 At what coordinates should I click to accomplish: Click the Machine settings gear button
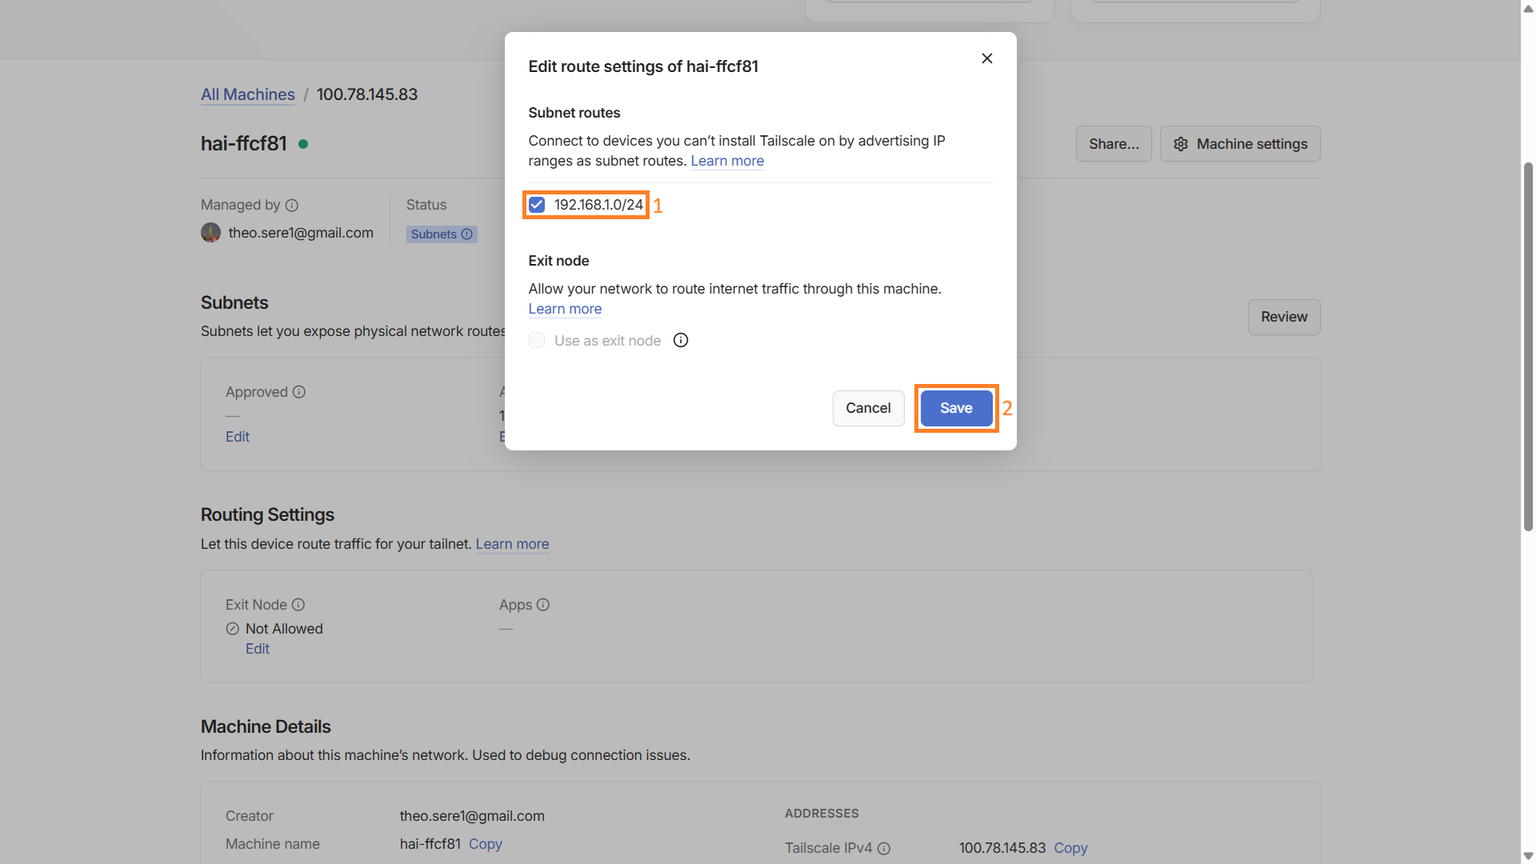tap(1240, 144)
